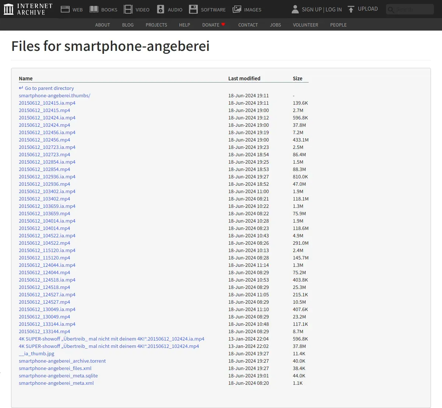Click the 13-Jan-2024 22:04 date cell

(x=249, y=339)
